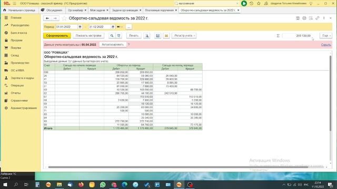This screenshot has height=189, width=337.
Task: Open Firefox from the taskbar
Action: click(x=81, y=184)
